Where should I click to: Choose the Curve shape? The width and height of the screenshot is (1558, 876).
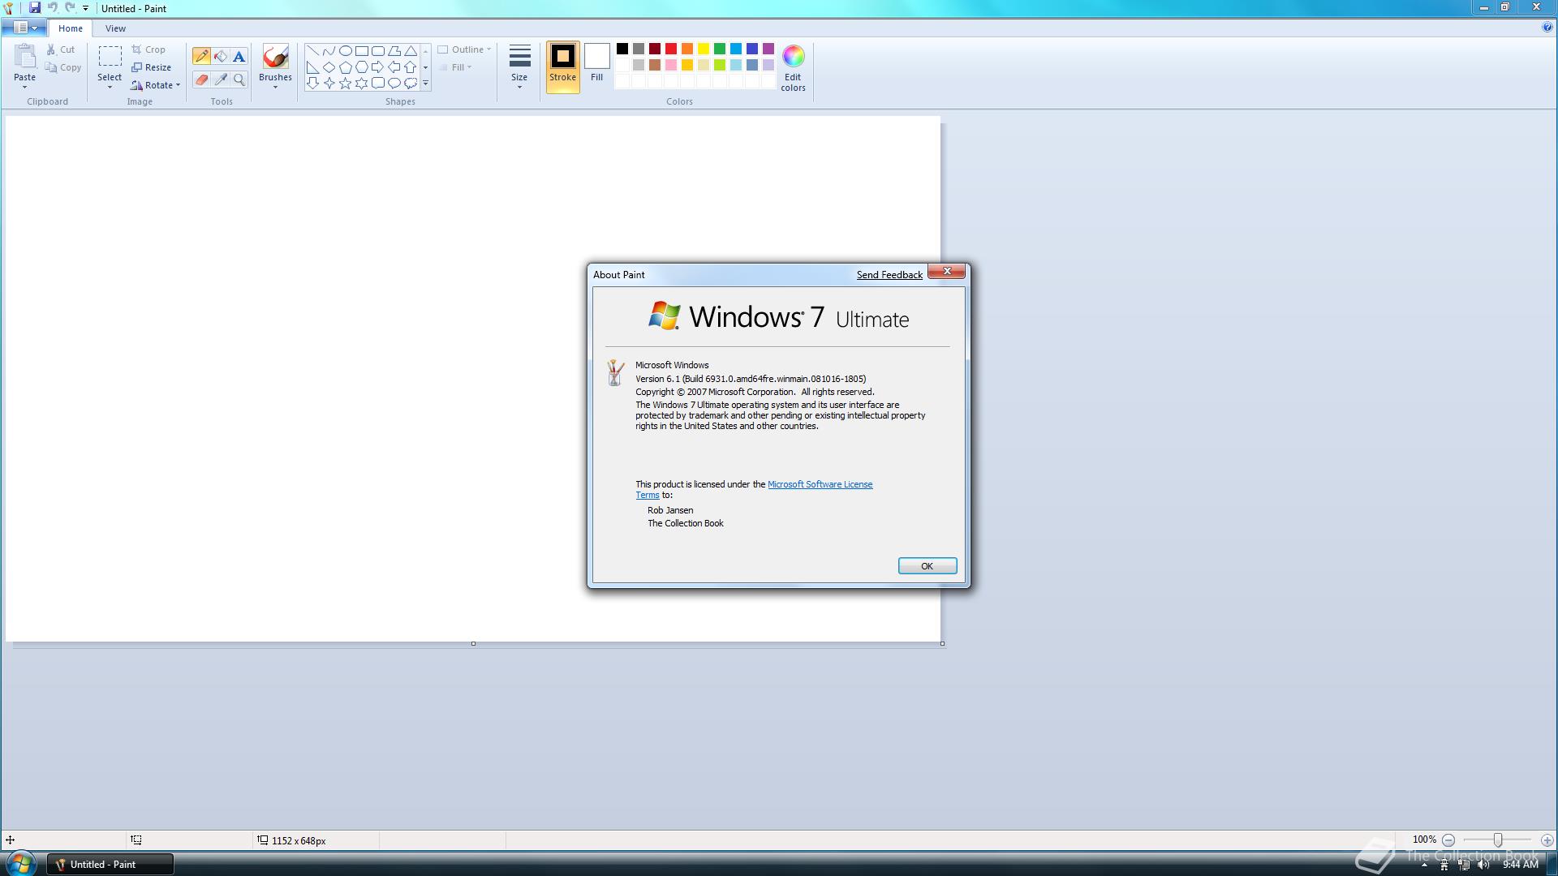329,51
